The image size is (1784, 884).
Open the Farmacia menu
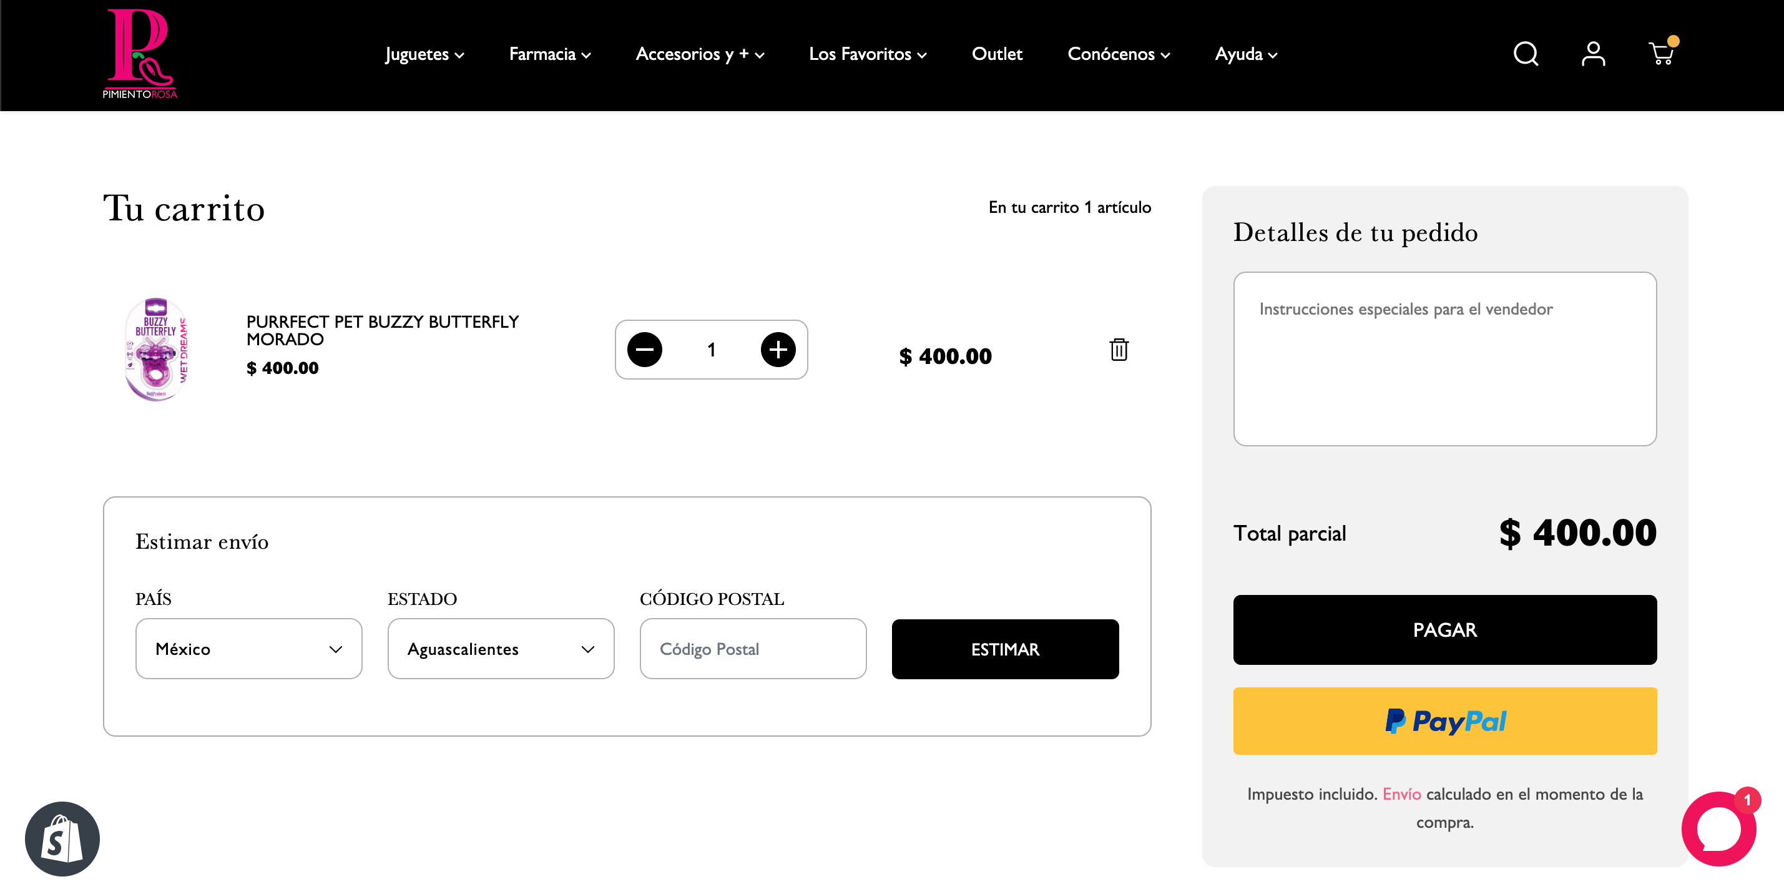549,54
